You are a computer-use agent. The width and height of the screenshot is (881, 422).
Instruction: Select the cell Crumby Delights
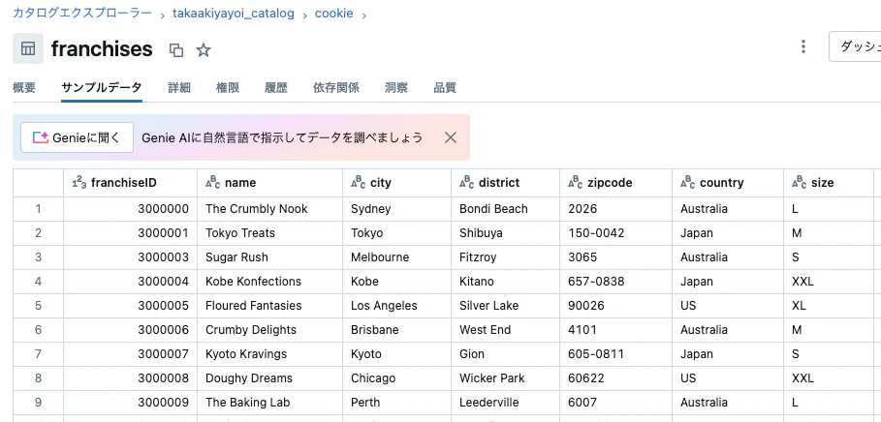[269, 329]
